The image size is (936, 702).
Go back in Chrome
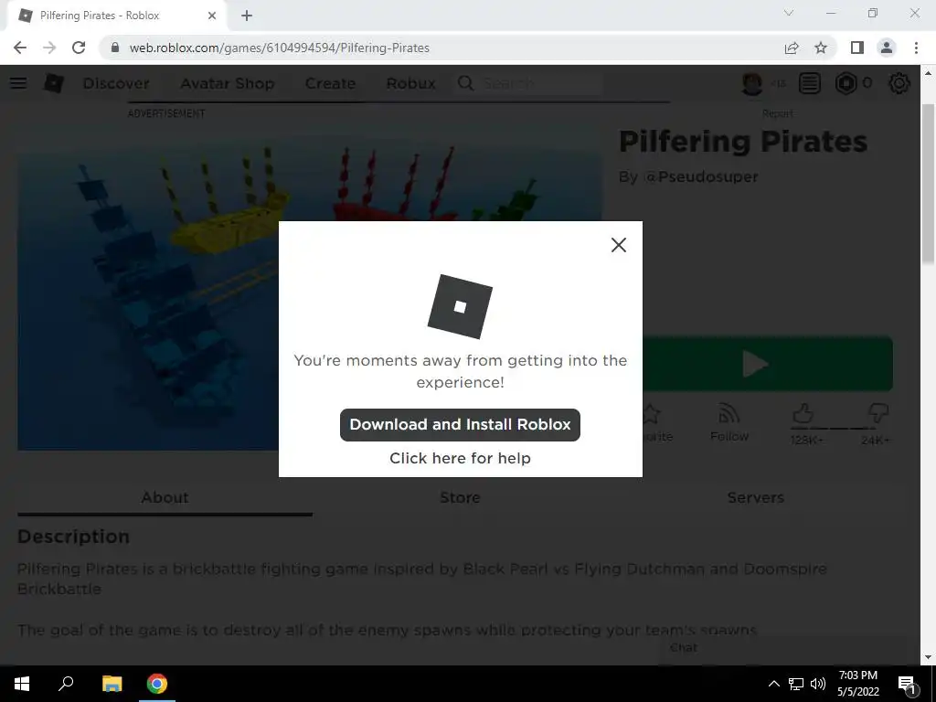pos(20,48)
